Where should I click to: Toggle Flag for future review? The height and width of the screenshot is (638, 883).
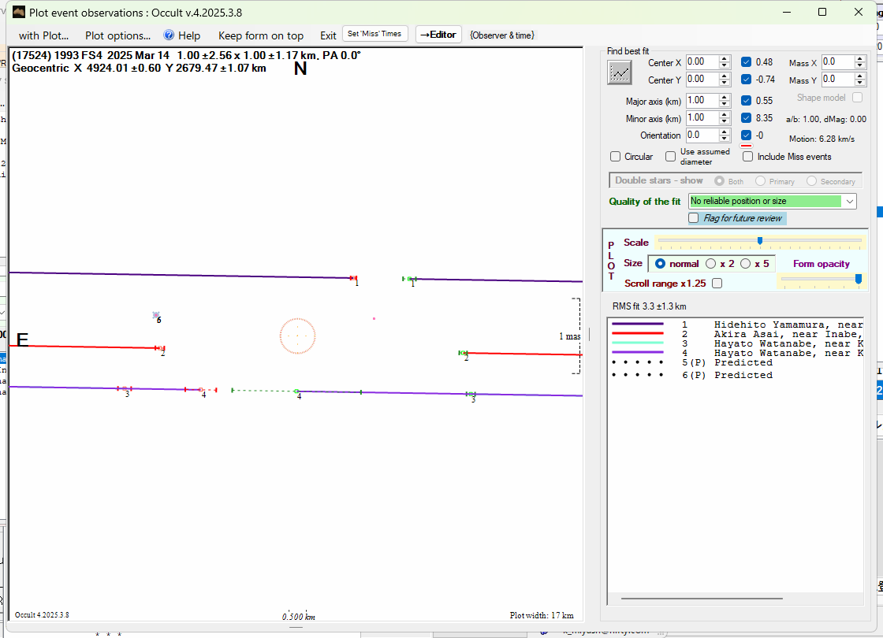pos(694,218)
